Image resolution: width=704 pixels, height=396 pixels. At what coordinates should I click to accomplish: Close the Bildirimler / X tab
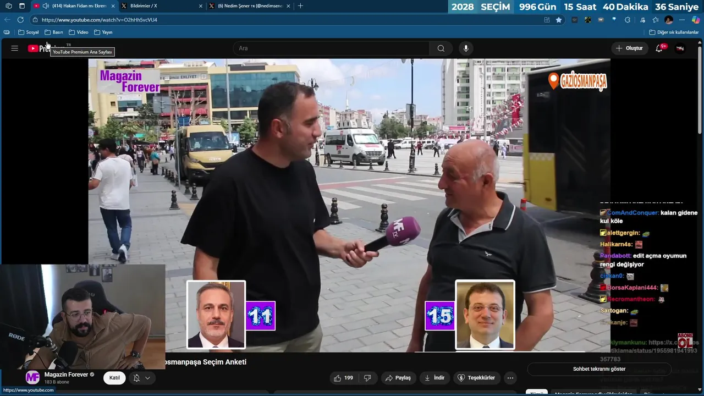pos(200,6)
